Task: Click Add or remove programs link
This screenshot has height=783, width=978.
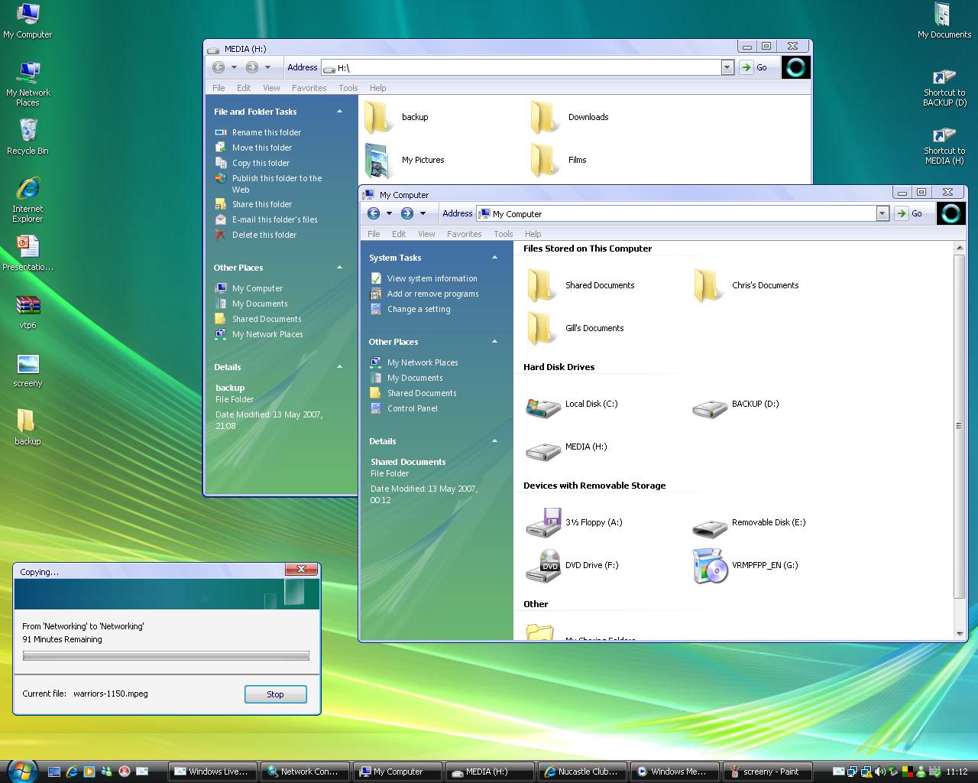Action: coord(432,294)
